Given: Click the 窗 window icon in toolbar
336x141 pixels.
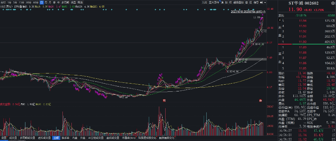Looking at the screenshot, I should (247, 3).
